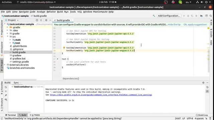Click the 24:67 caret position entry
This screenshot has width=214, height=120.
click(x=178, y=118)
